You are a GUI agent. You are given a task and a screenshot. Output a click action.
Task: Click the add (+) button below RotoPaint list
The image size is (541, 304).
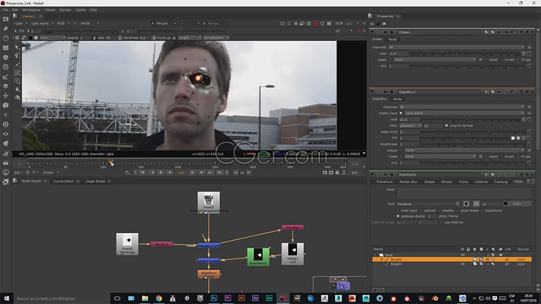(x=375, y=290)
